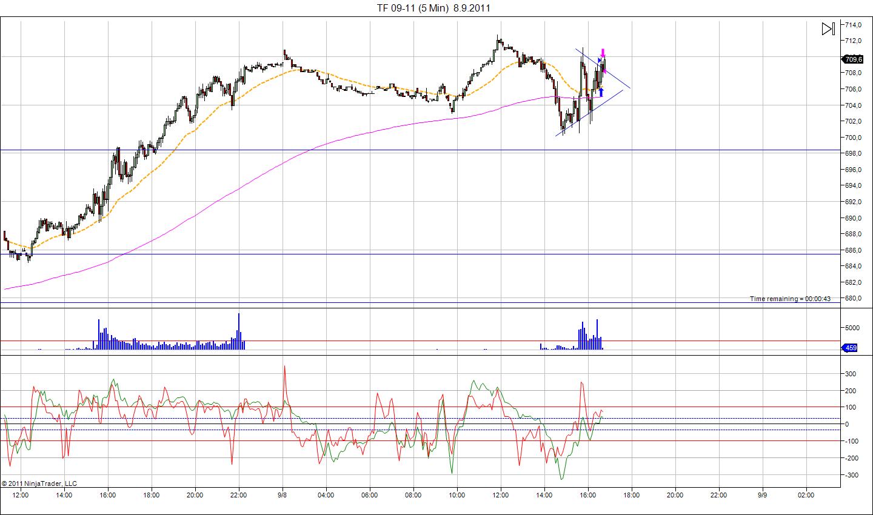Select the blue up arrow marker

tap(601, 93)
